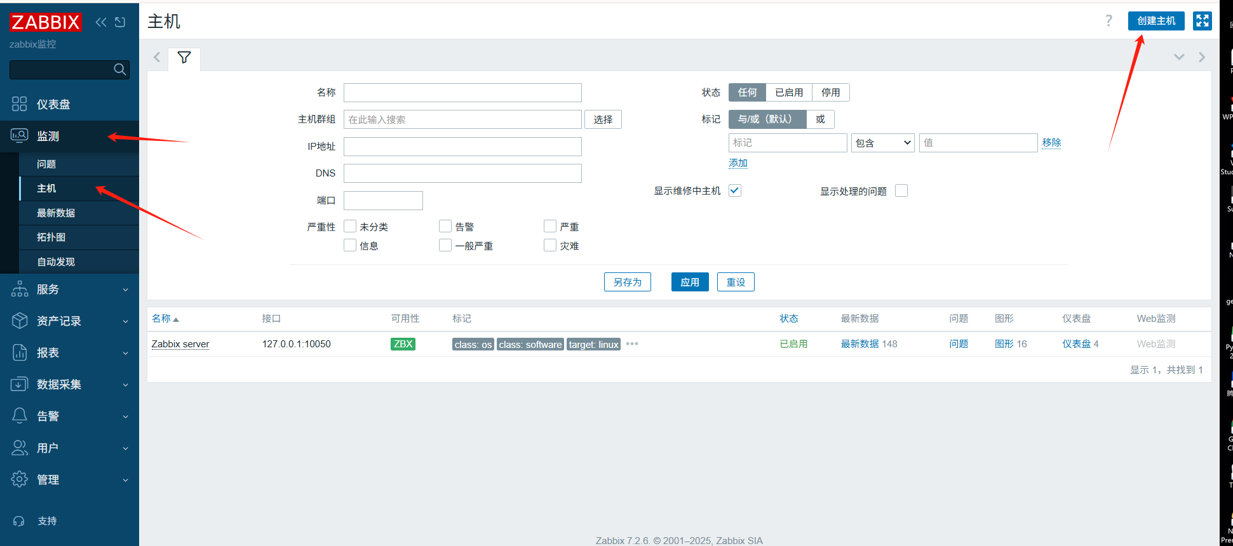1233x546 pixels.
Task: Uncheck 显示维修中主机 checkbox
Action: coord(735,190)
